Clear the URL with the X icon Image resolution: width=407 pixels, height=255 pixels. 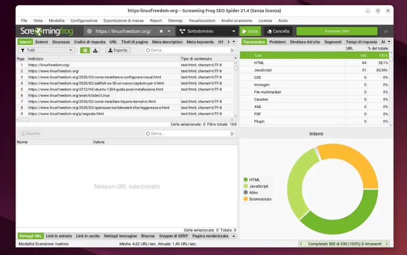click(161, 31)
